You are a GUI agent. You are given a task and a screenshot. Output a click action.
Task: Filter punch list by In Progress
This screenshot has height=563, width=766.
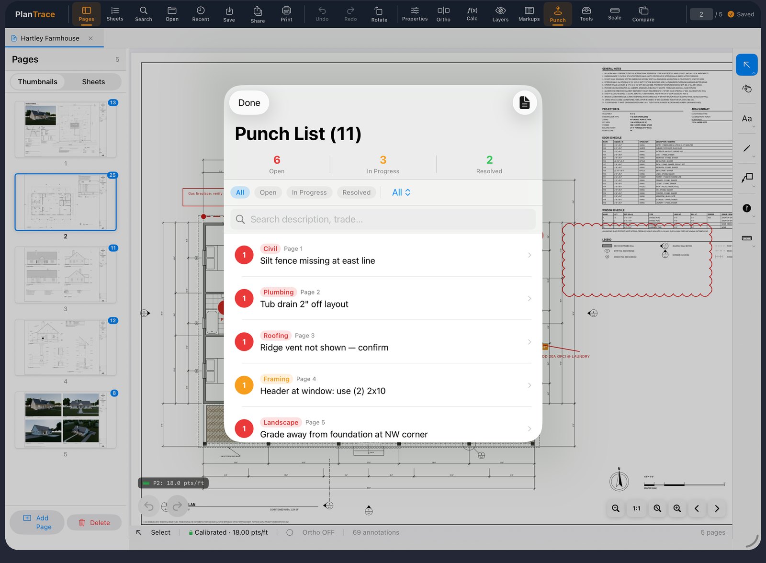pyautogui.click(x=309, y=192)
